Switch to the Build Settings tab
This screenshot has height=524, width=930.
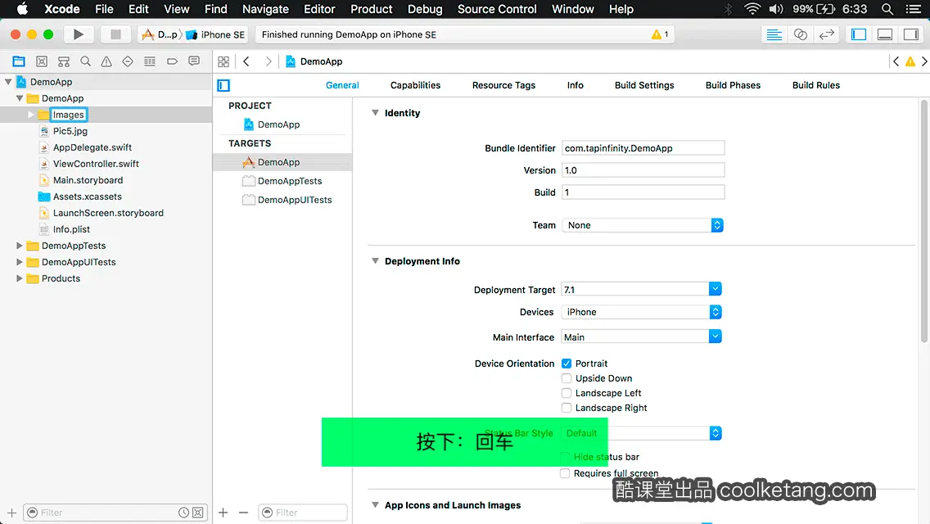click(x=644, y=85)
